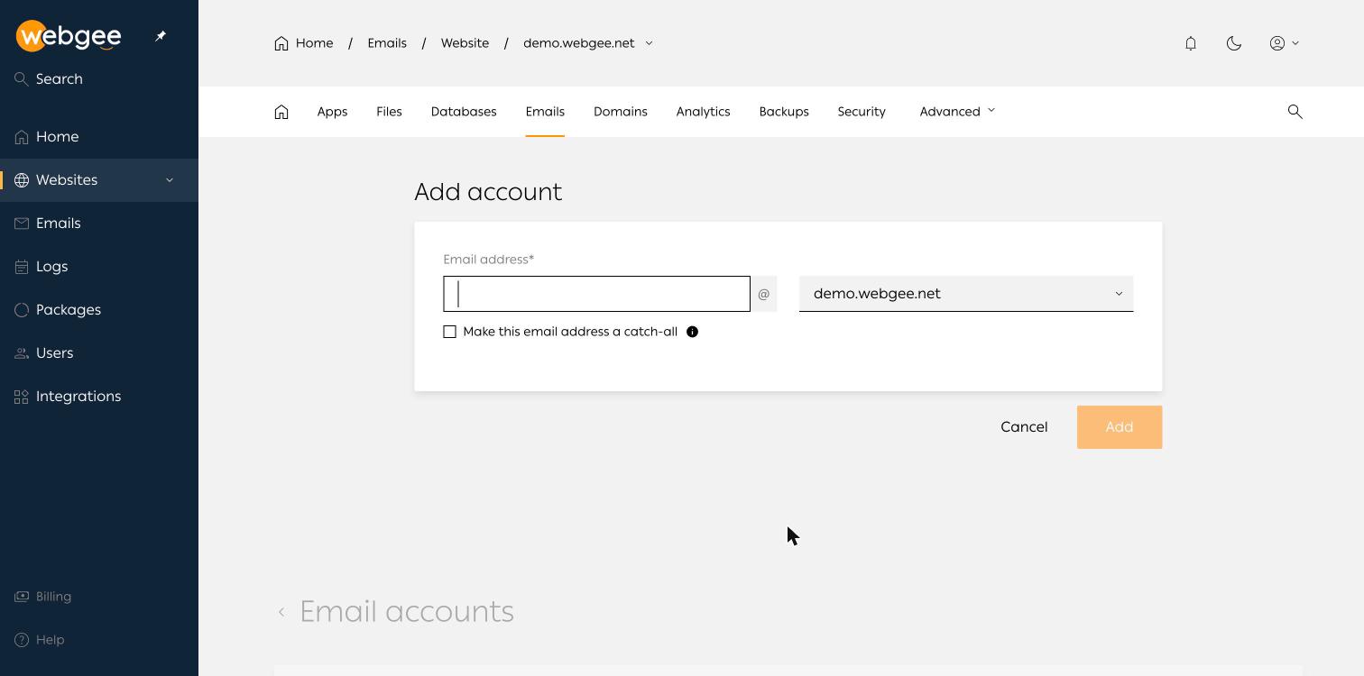Click Home breadcrumb
Screen dimensions: 1364x676
[x=304, y=43]
